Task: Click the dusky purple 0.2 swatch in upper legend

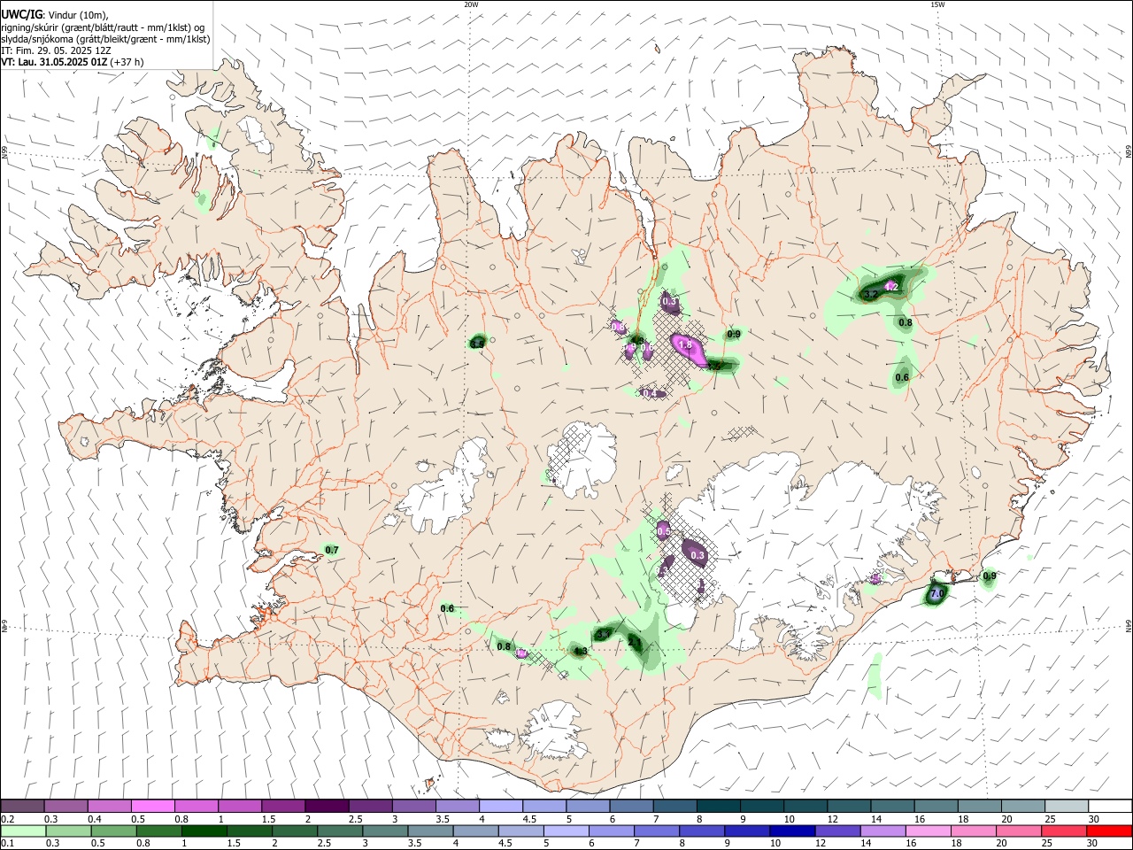Action: pos(22,807)
